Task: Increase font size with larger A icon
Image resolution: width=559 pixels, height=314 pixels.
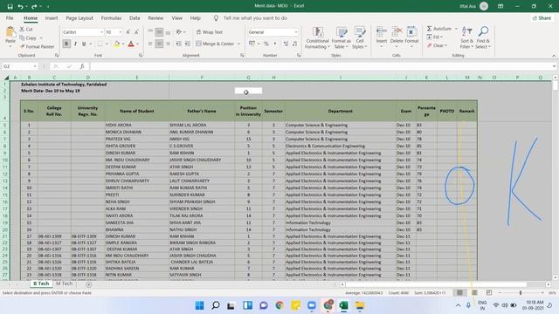Action: (128, 32)
